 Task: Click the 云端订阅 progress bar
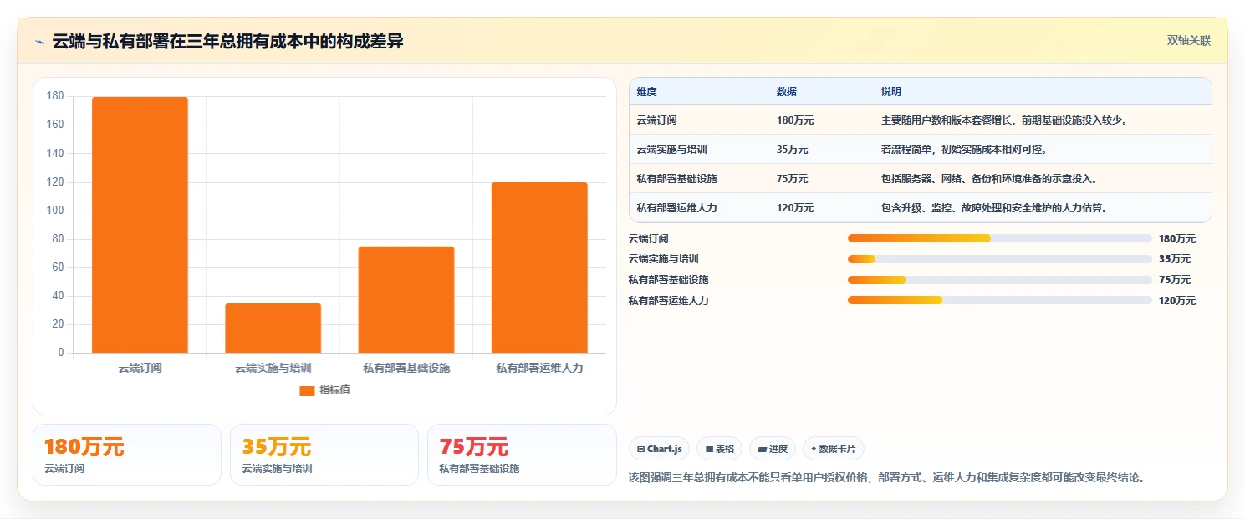(1000, 239)
